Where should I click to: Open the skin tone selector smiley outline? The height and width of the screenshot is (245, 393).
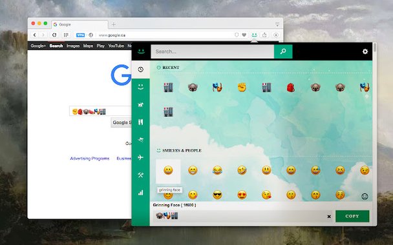point(365,197)
